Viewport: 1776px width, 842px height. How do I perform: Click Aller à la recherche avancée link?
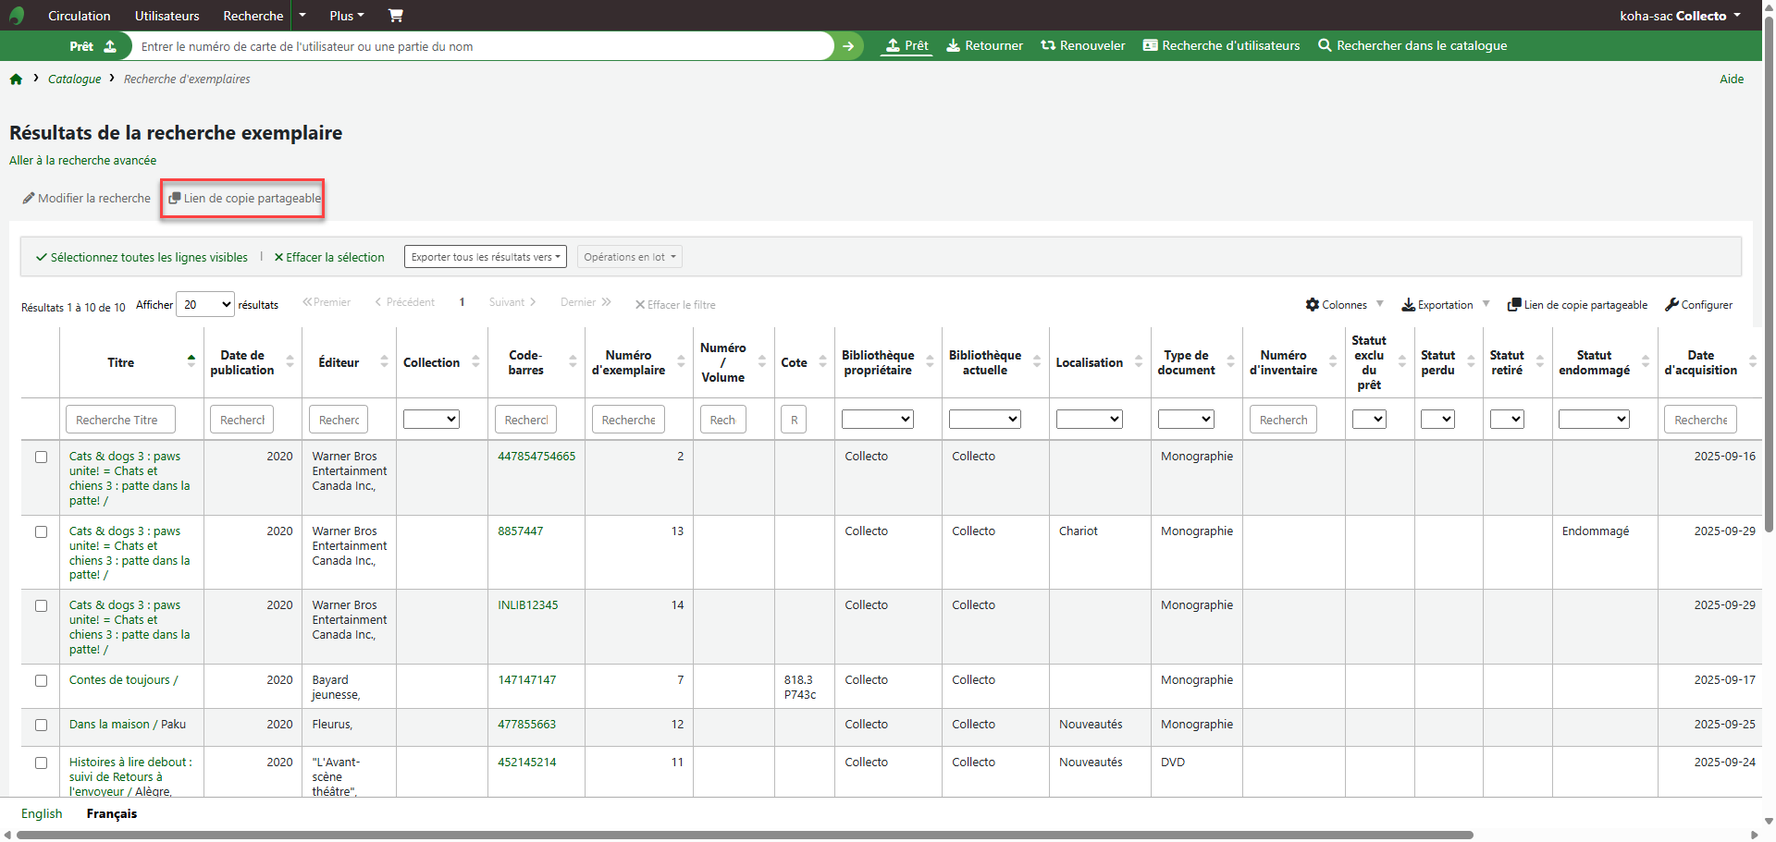82,161
